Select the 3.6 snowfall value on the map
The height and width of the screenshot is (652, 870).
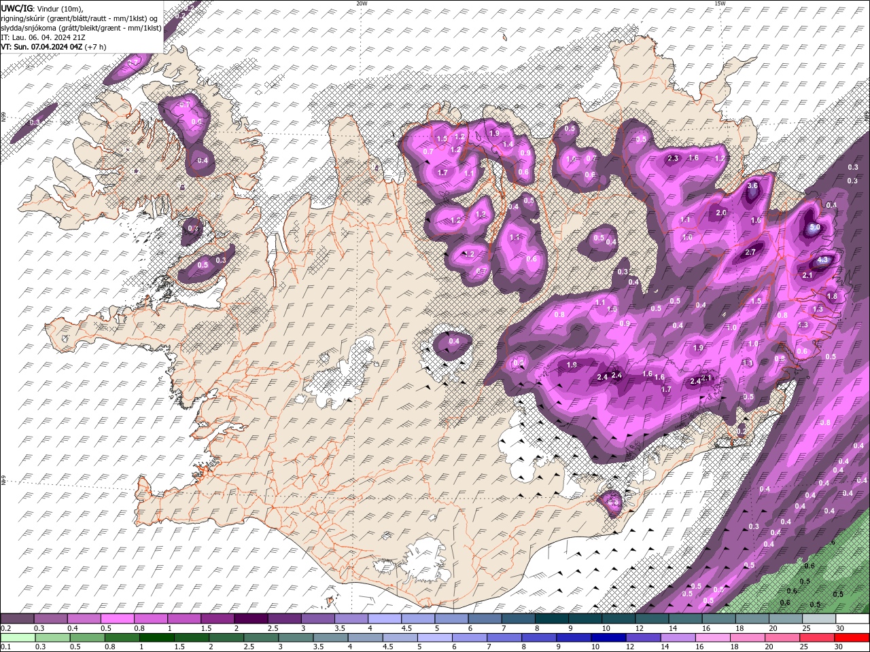[x=752, y=185]
